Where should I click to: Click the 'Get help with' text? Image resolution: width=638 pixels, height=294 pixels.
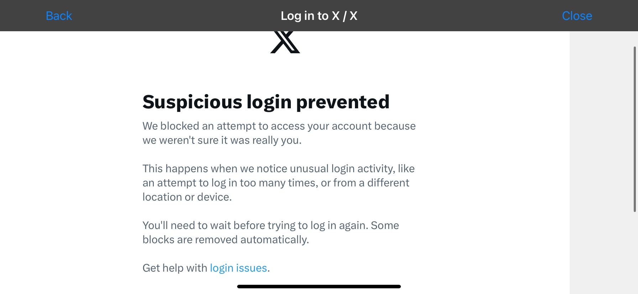pos(175,268)
